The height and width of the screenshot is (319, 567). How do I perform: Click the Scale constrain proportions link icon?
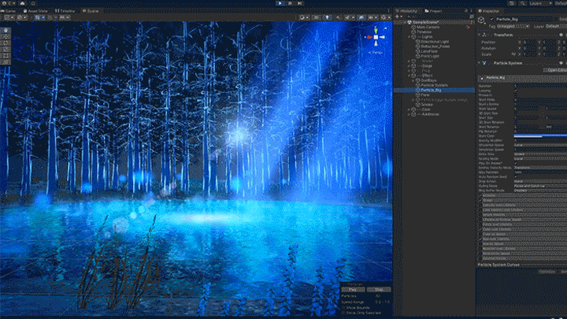click(513, 54)
